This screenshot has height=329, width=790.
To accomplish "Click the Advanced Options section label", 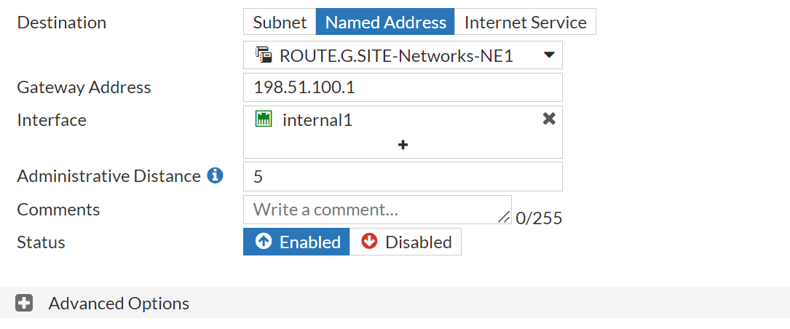I will [119, 303].
